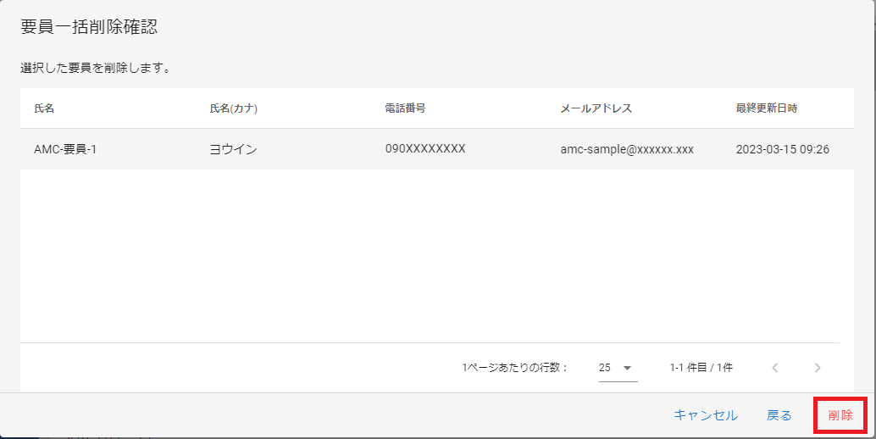Click the previous page chevron icon
Viewport: 876px width, 439px height.
[775, 368]
